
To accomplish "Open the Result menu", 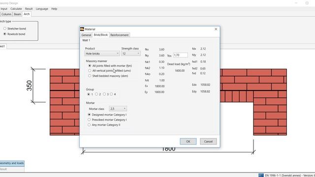I will tap(29, 9).
